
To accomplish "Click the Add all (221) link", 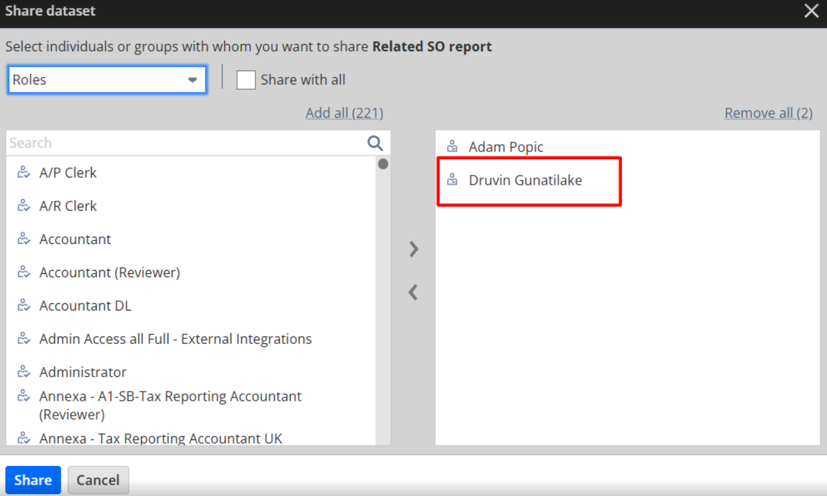I will [344, 113].
